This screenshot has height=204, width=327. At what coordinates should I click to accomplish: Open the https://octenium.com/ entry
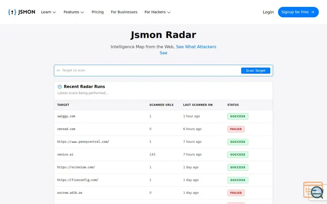pos(76,167)
